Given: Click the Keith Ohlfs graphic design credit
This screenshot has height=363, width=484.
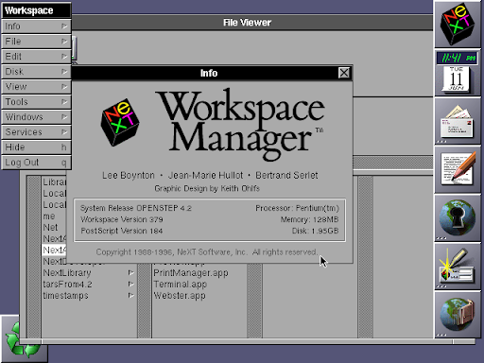Looking at the screenshot, I should pos(207,188).
